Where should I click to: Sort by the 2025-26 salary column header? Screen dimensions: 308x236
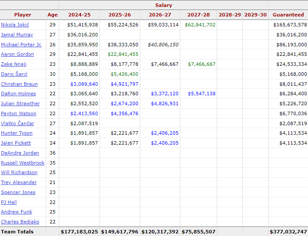(x=120, y=15)
